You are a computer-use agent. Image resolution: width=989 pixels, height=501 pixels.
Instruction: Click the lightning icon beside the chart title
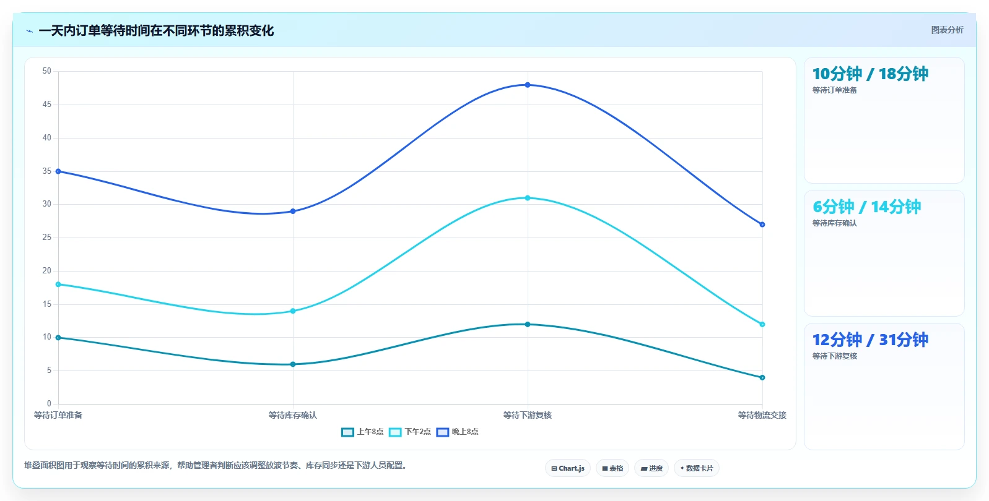[x=30, y=31]
